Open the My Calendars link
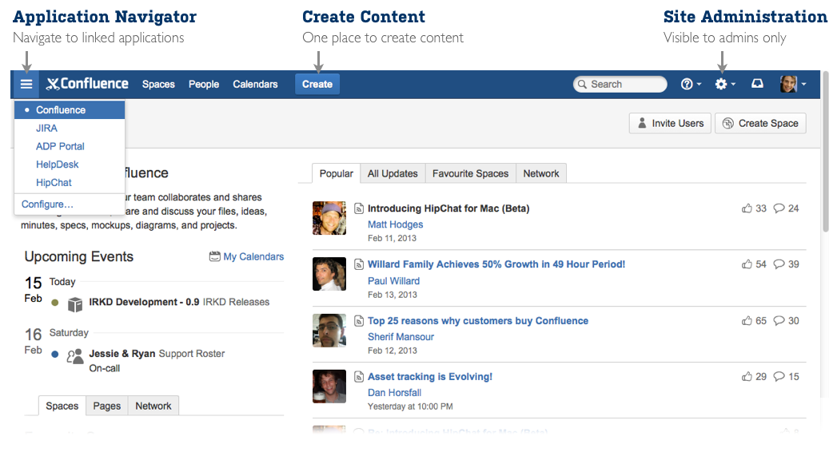This screenshot has height=452, width=837. tap(253, 256)
